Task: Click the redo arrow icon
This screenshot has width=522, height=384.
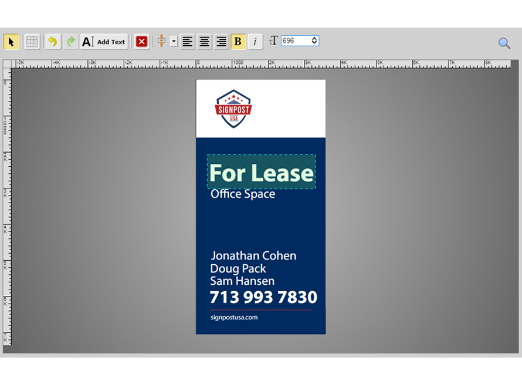Action: pyautogui.click(x=70, y=42)
